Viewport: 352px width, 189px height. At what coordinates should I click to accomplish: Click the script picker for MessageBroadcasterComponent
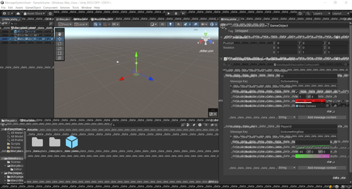point(346,64)
